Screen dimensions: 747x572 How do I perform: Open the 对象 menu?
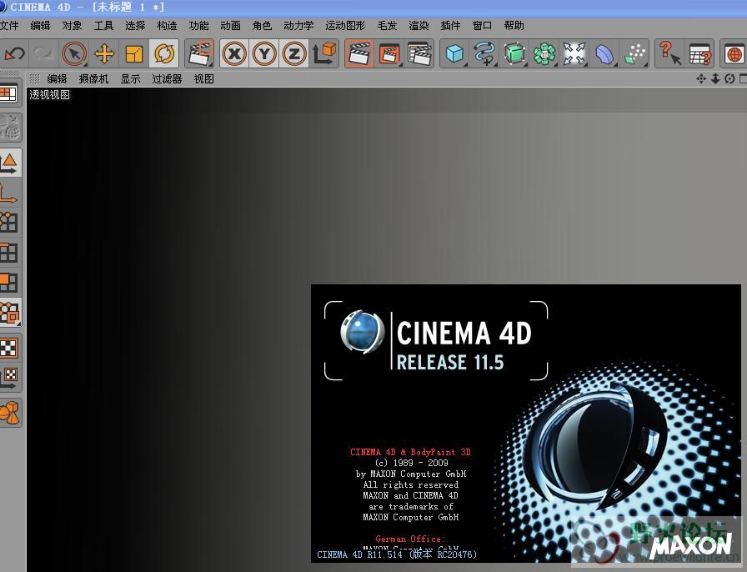[72, 25]
